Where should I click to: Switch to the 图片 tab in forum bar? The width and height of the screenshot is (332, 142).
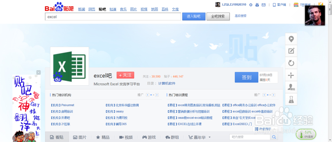click(x=80, y=137)
